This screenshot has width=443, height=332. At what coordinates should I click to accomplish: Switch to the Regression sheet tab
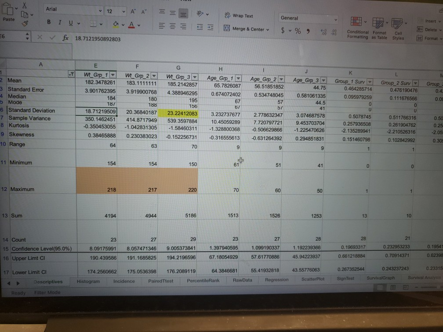pos(276,280)
